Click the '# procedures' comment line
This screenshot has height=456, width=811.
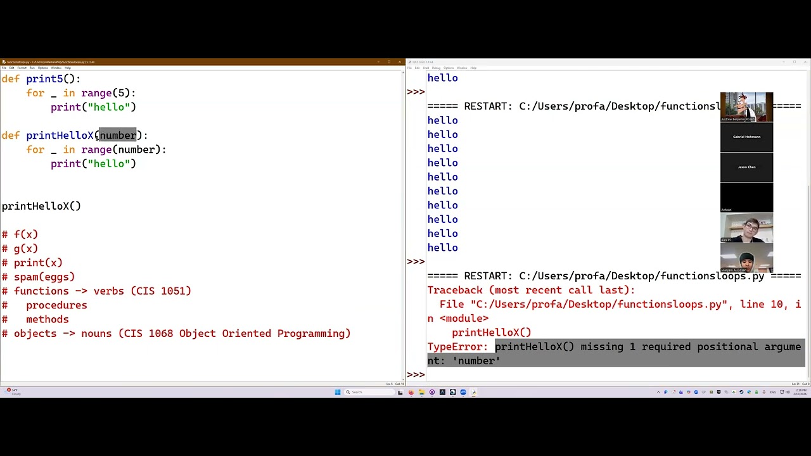click(44, 305)
